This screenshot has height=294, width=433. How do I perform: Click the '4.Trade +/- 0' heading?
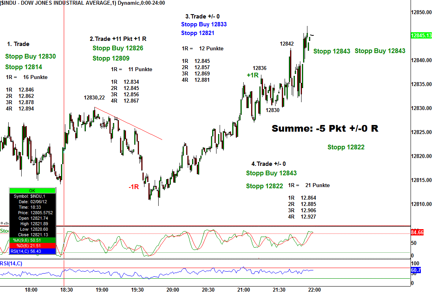tap(268, 164)
